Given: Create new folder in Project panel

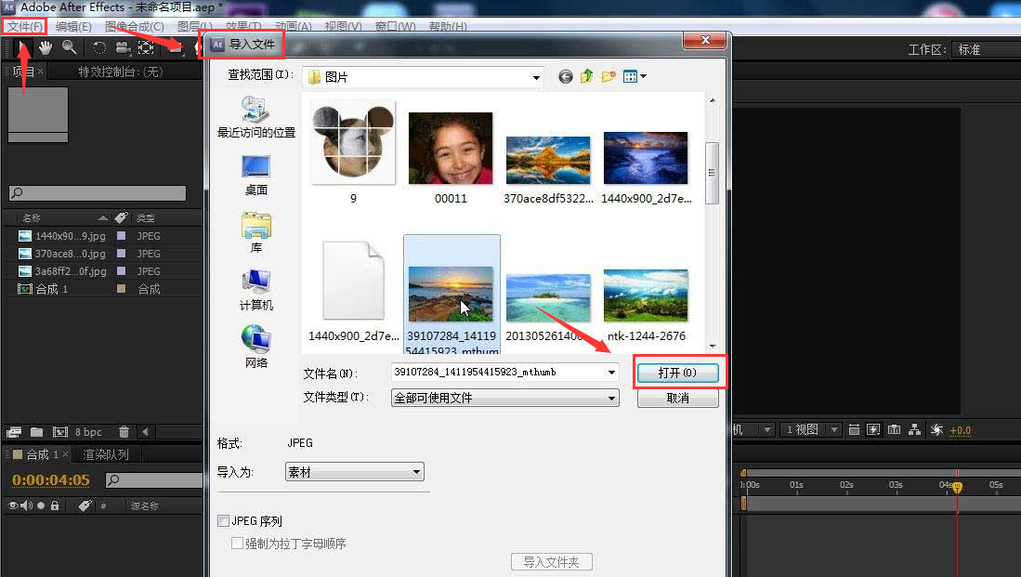Looking at the screenshot, I should [x=36, y=432].
